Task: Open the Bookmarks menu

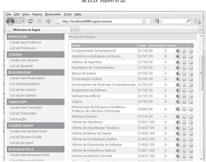Action: click(x=53, y=14)
